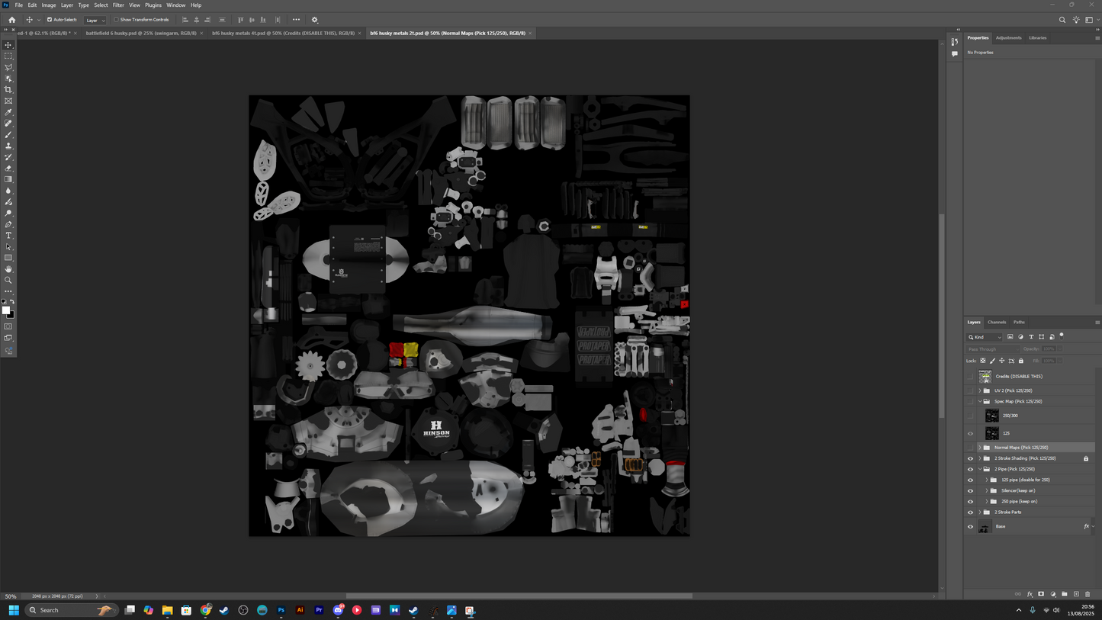
Task: Select the Zoom tool in toolbar
Action: 8,281
